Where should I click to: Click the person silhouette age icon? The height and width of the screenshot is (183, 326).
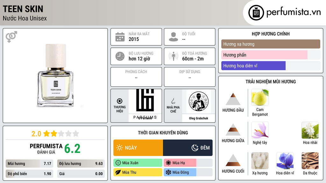(174, 37)
